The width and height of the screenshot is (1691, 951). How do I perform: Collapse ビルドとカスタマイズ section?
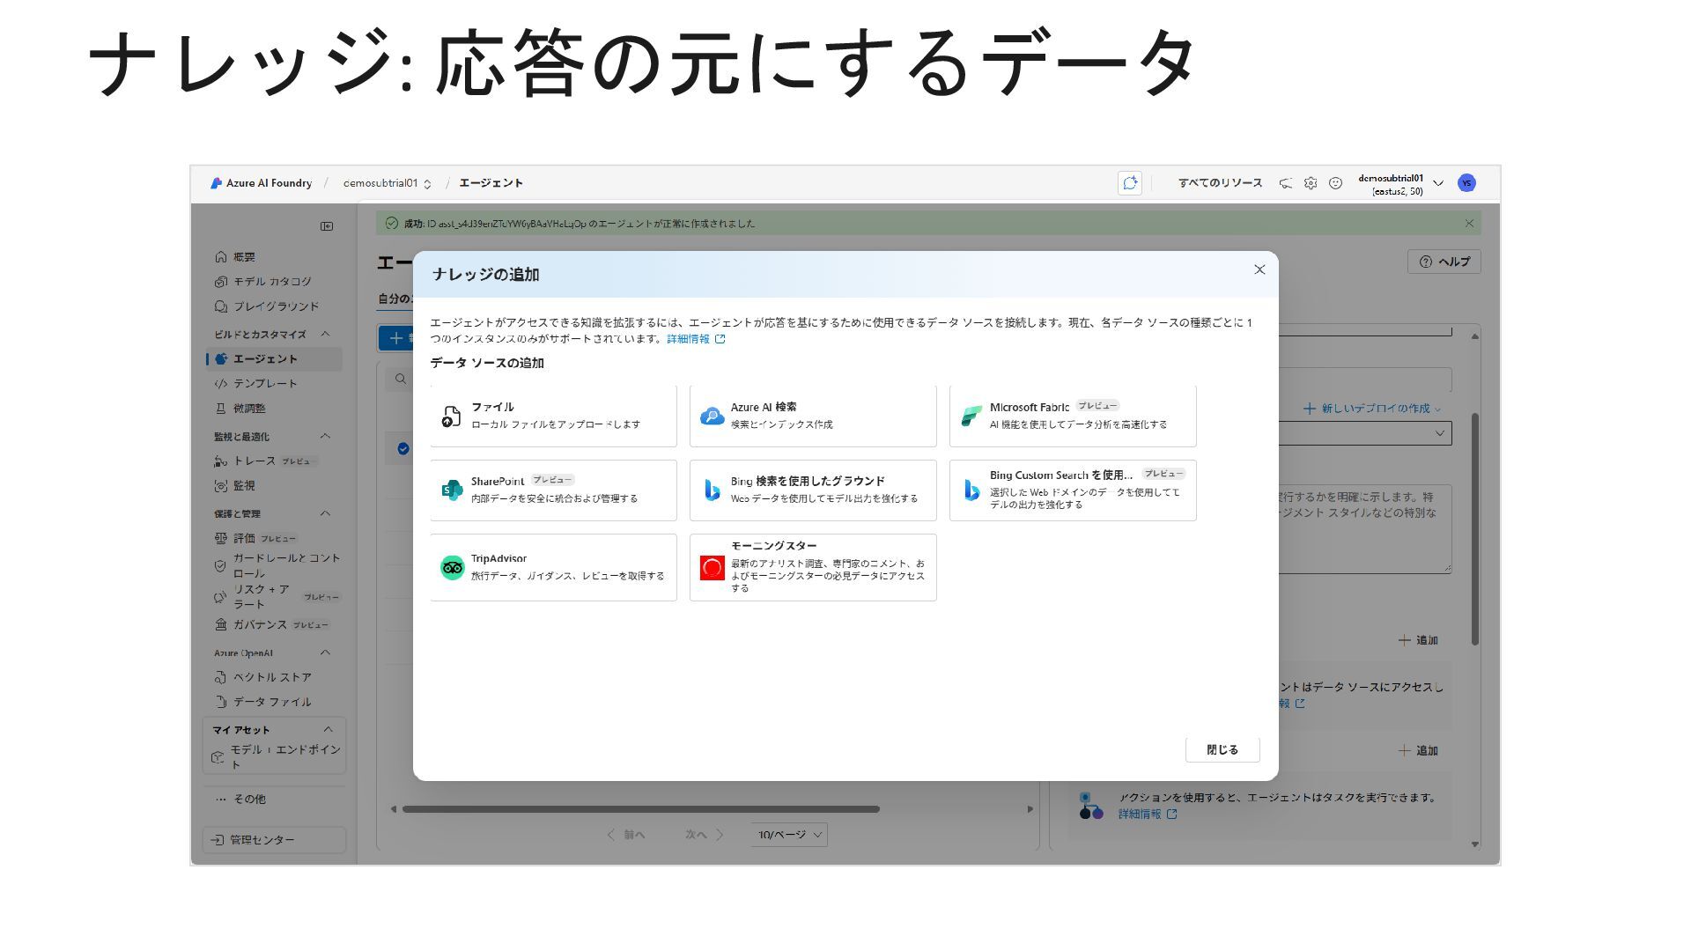pos(325,334)
